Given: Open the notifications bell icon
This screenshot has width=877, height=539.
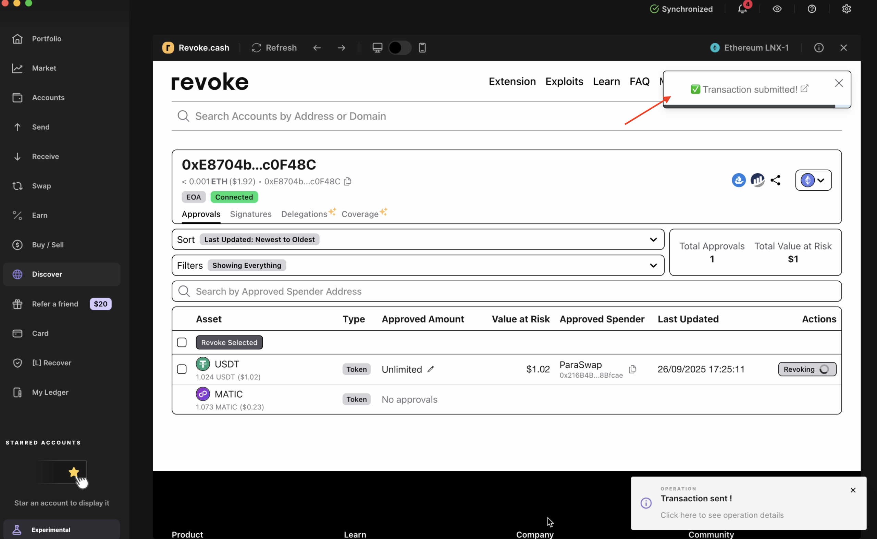Looking at the screenshot, I should click(x=742, y=9).
